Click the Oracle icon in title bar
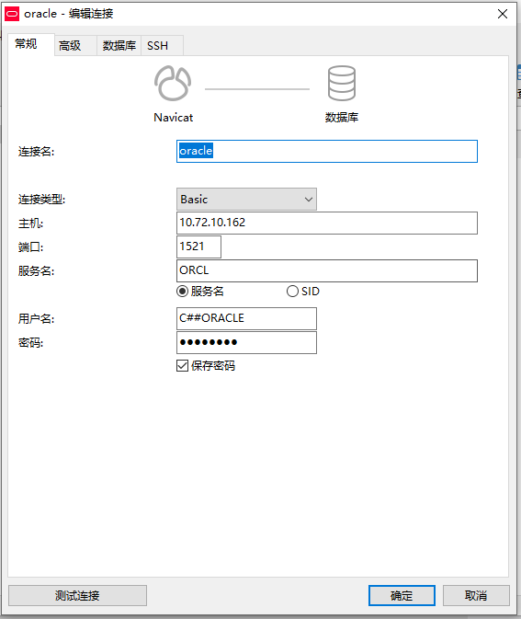This screenshot has width=521, height=619. click(12, 14)
